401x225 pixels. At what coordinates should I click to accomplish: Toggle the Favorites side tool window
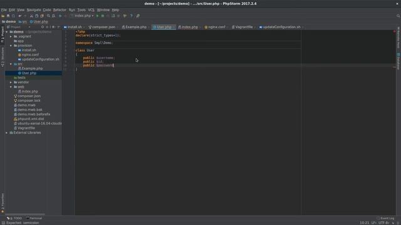coord(3,202)
